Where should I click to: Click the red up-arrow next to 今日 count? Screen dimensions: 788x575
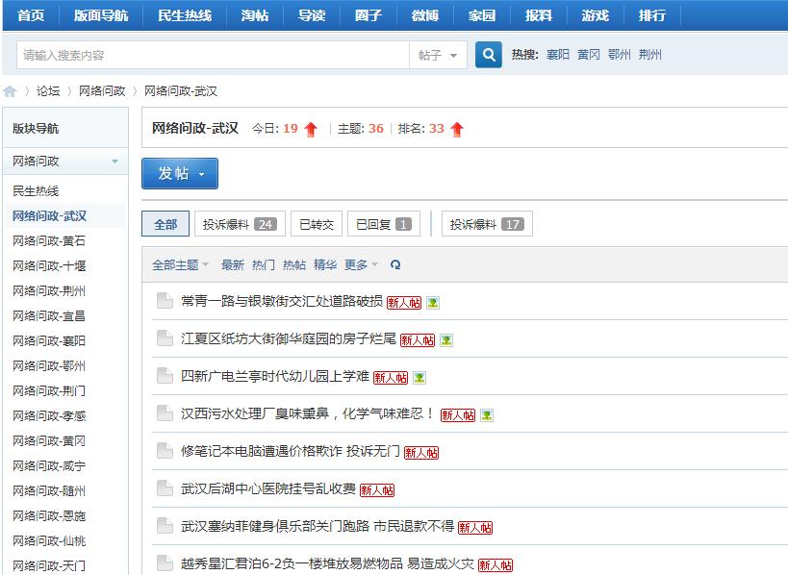310,128
